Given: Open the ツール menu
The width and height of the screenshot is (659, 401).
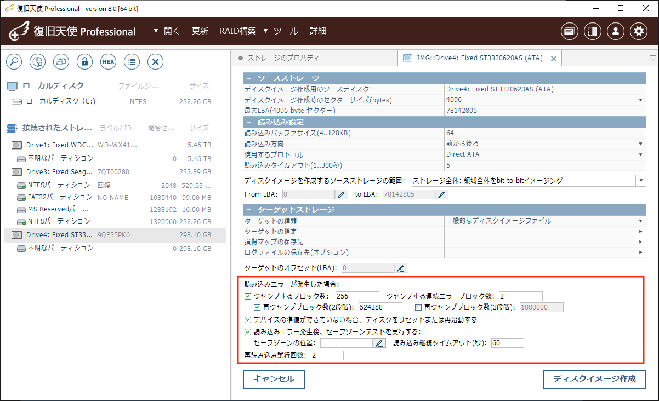Looking at the screenshot, I should click(x=281, y=31).
